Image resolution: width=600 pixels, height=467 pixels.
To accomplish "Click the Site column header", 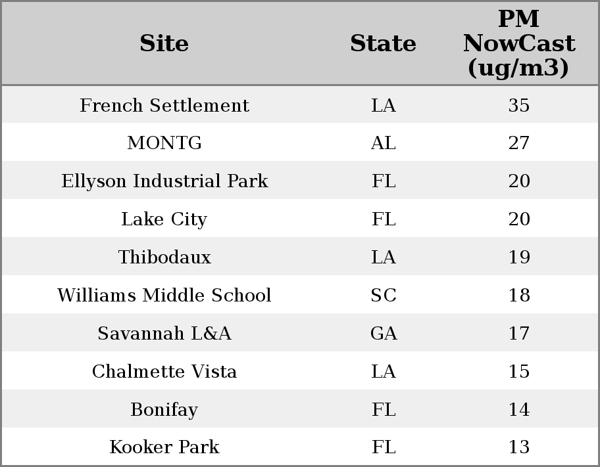I will coord(164,43).
